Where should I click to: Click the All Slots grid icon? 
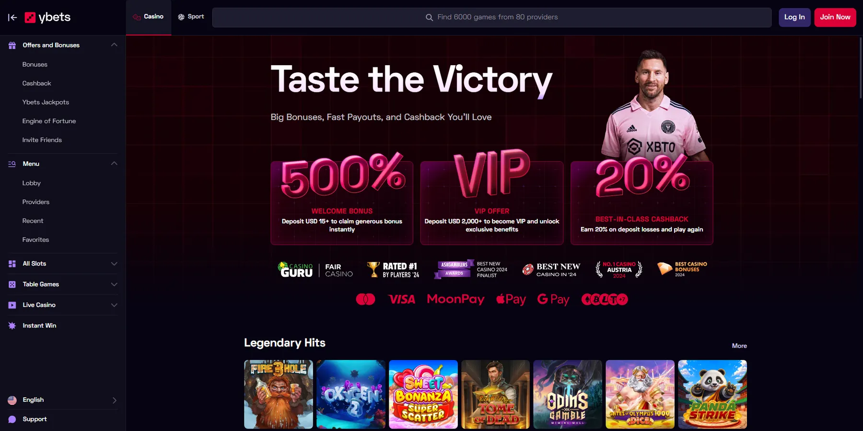12,264
